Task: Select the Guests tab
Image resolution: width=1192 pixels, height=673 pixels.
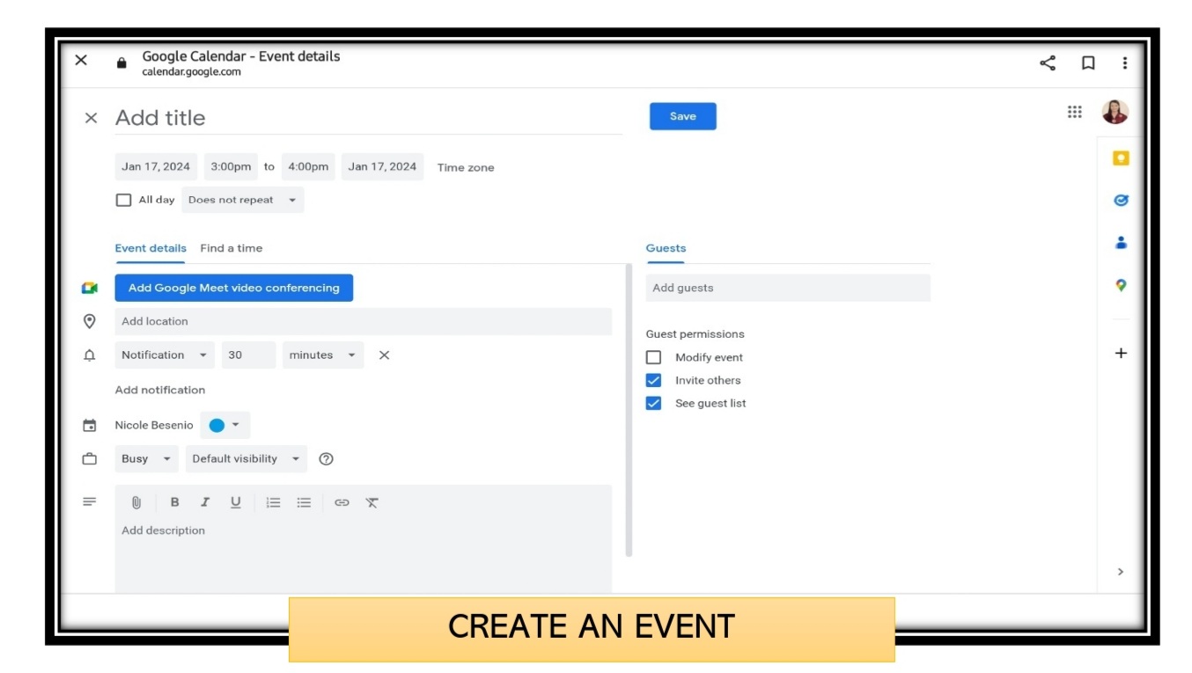Action: [x=666, y=249]
